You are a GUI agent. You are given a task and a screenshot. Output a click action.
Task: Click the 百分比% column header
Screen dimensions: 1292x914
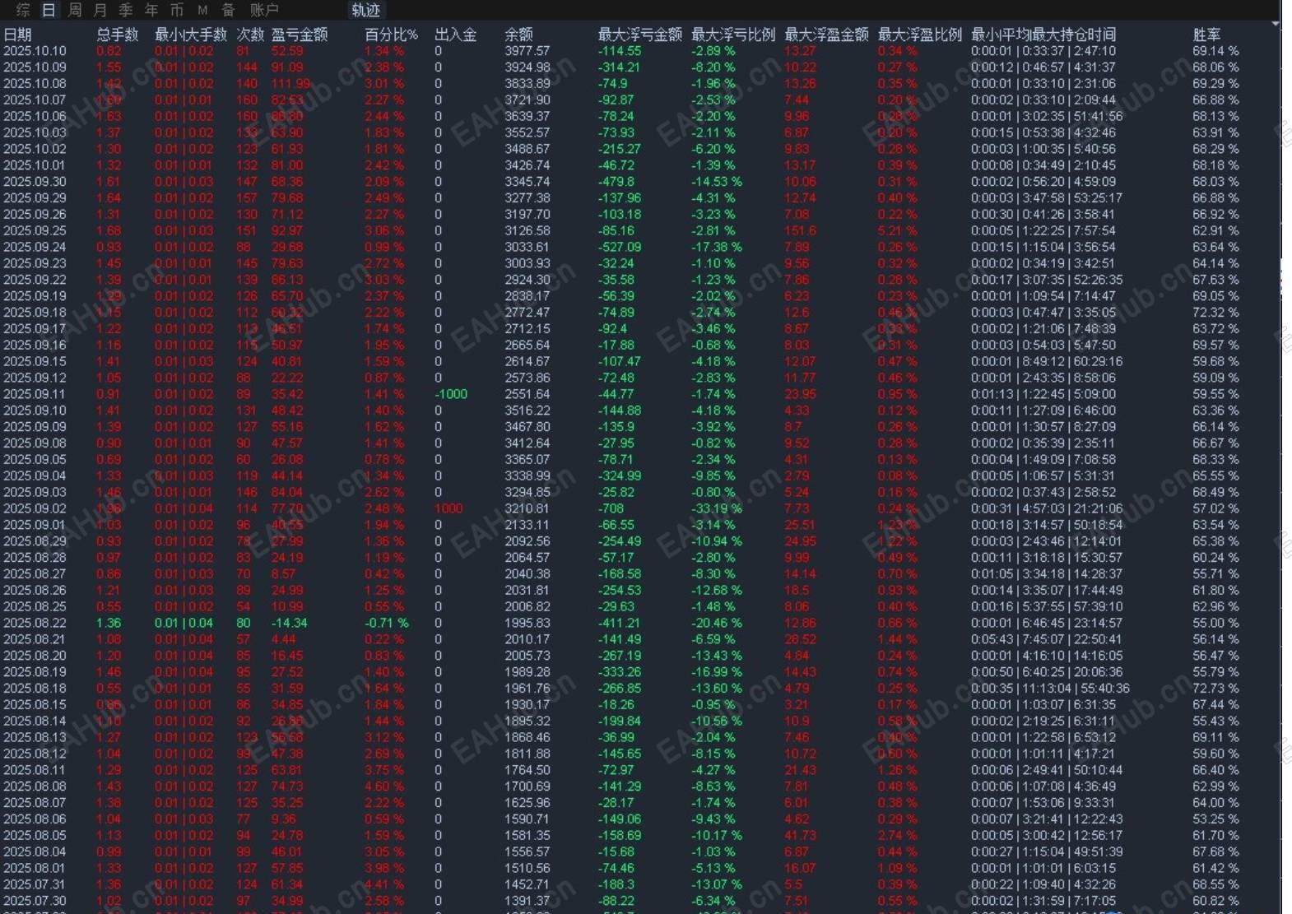pos(392,35)
